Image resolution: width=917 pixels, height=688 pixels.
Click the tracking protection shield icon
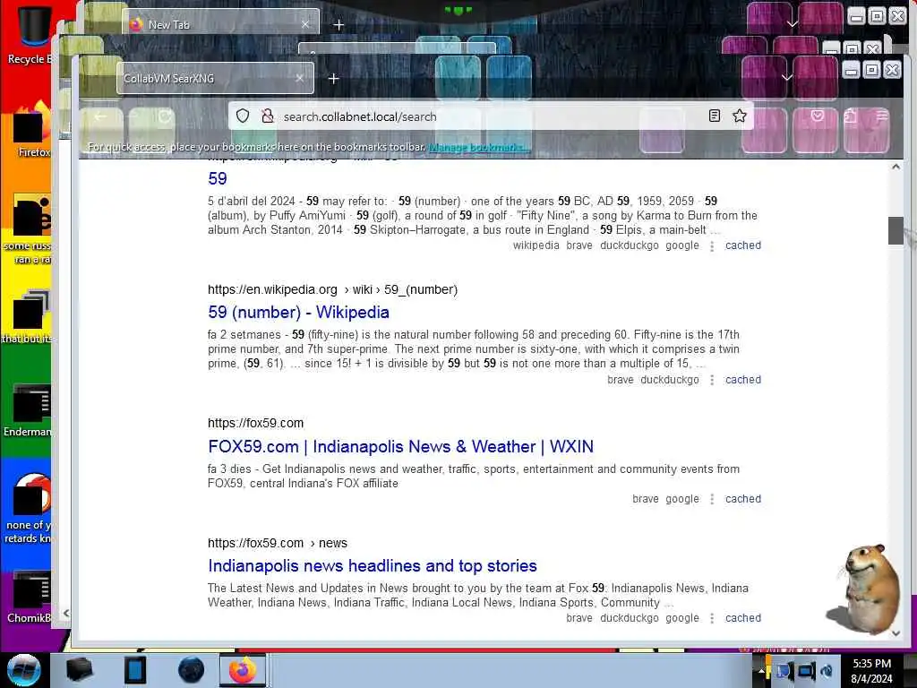[243, 116]
